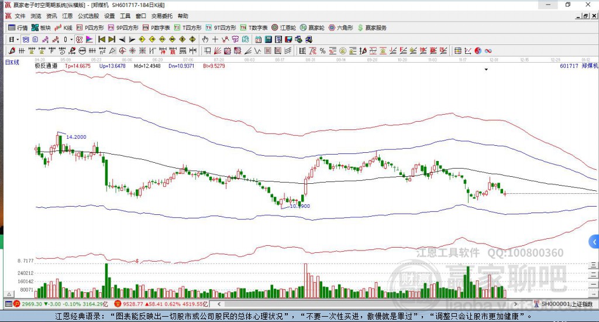Image resolution: width=599 pixels, height=322 pixels.
Task: Click the Md=12.4948 value
Action: point(147,66)
